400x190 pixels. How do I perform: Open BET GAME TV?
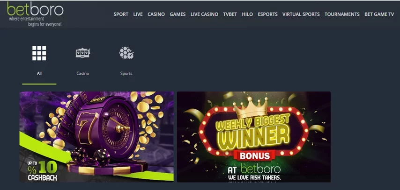pyautogui.click(x=379, y=14)
